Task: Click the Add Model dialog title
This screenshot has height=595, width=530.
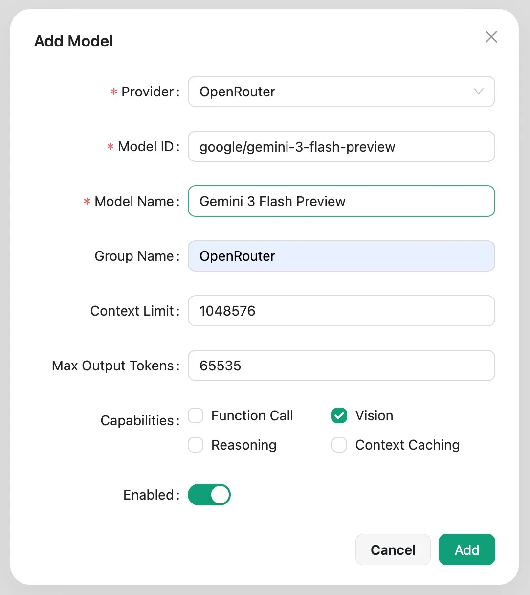Action: pos(73,41)
